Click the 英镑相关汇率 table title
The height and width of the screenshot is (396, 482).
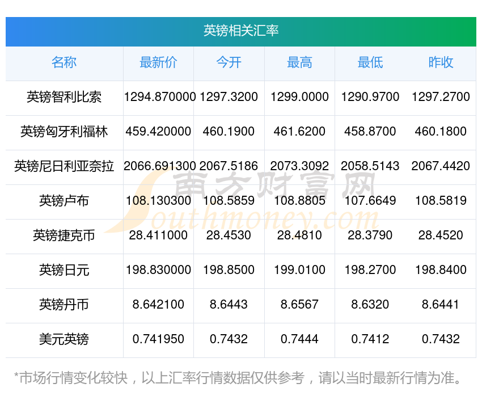point(241,31)
